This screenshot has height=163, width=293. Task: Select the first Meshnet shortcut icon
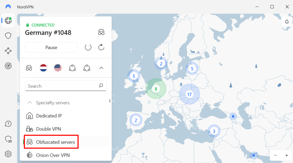click(72, 68)
